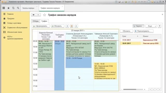Click column header Баринов Евгений Ринатович
The height and width of the screenshot is (93, 166).
[x=46, y=36]
